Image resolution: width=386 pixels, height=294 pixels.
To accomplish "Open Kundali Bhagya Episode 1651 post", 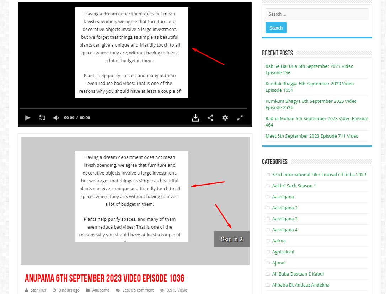I will [x=309, y=87].
